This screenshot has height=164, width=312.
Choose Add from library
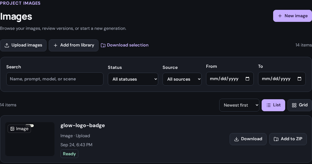(74, 45)
